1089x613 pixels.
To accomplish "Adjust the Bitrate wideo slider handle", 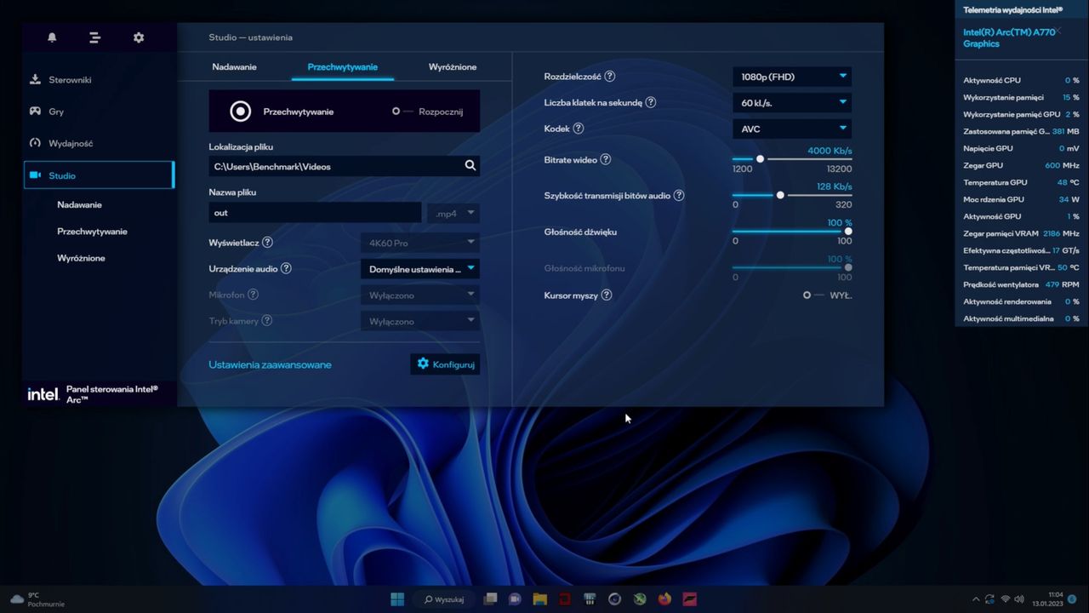I will pyautogui.click(x=760, y=159).
